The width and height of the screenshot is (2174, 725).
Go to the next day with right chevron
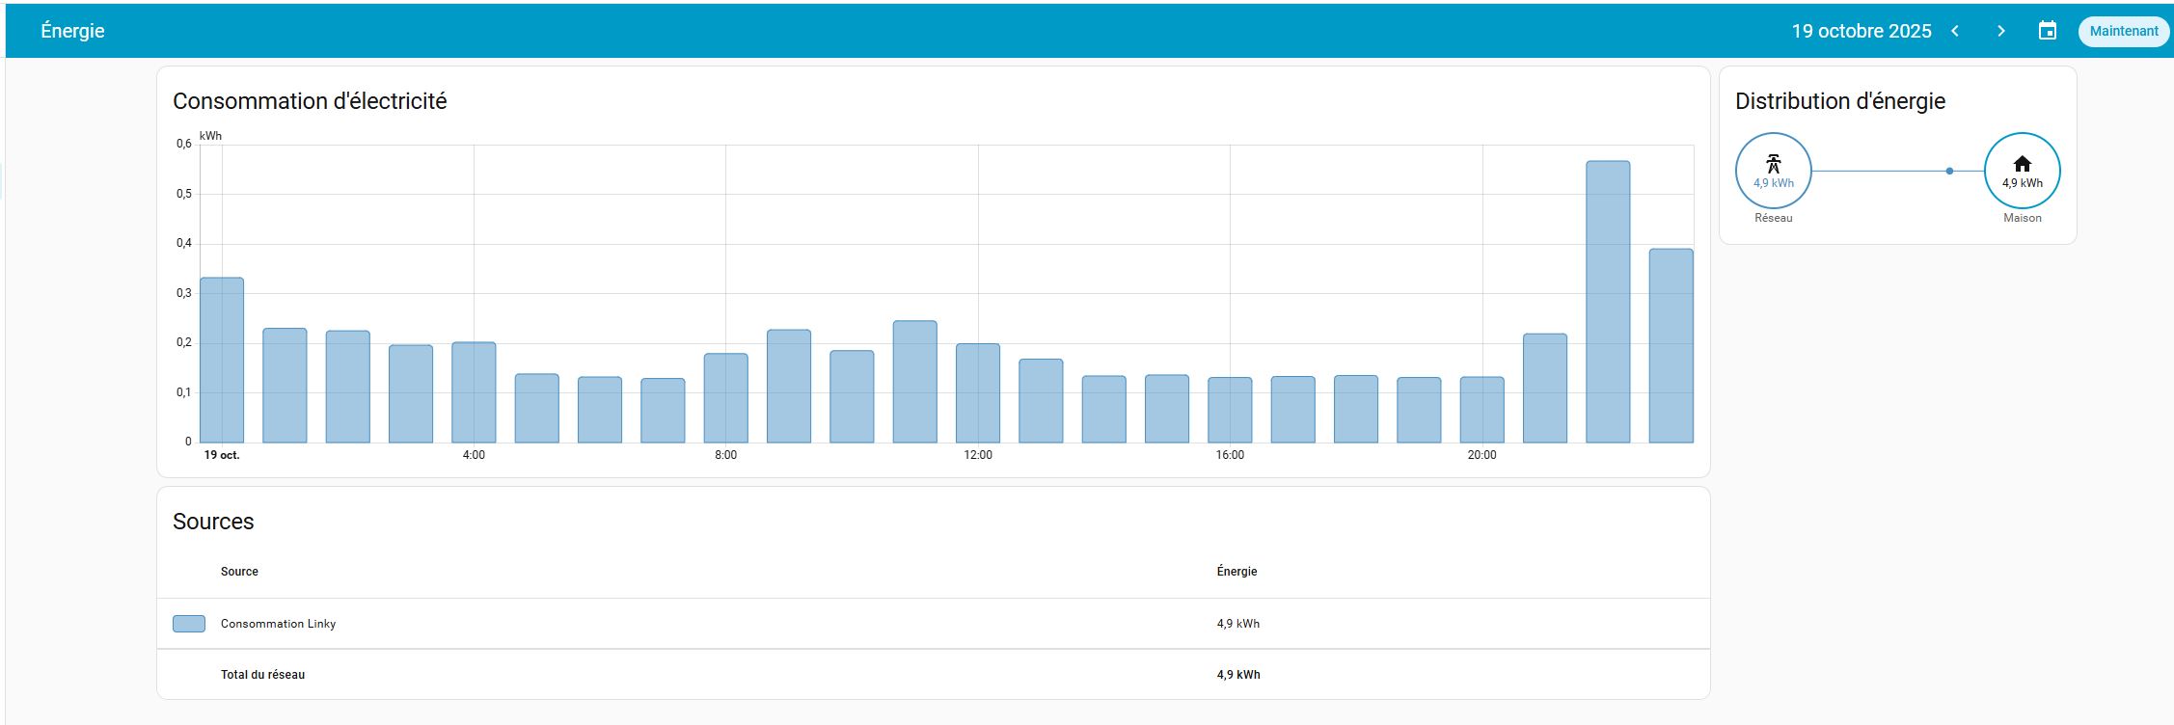[x=2001, y=31]
